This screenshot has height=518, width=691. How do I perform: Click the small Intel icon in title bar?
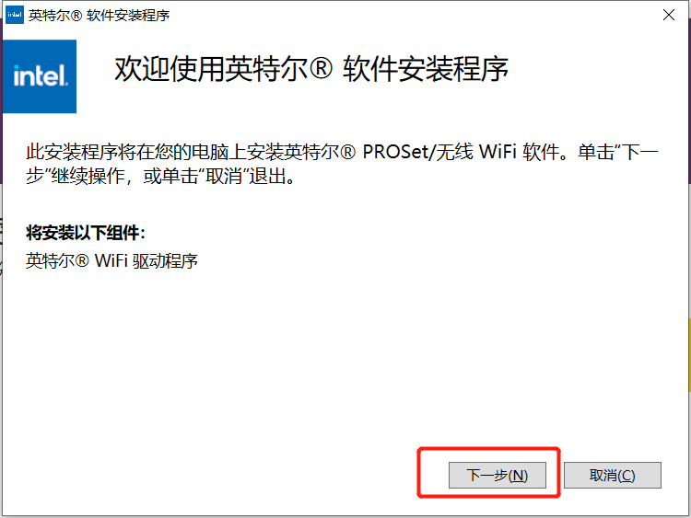[15, 15]
